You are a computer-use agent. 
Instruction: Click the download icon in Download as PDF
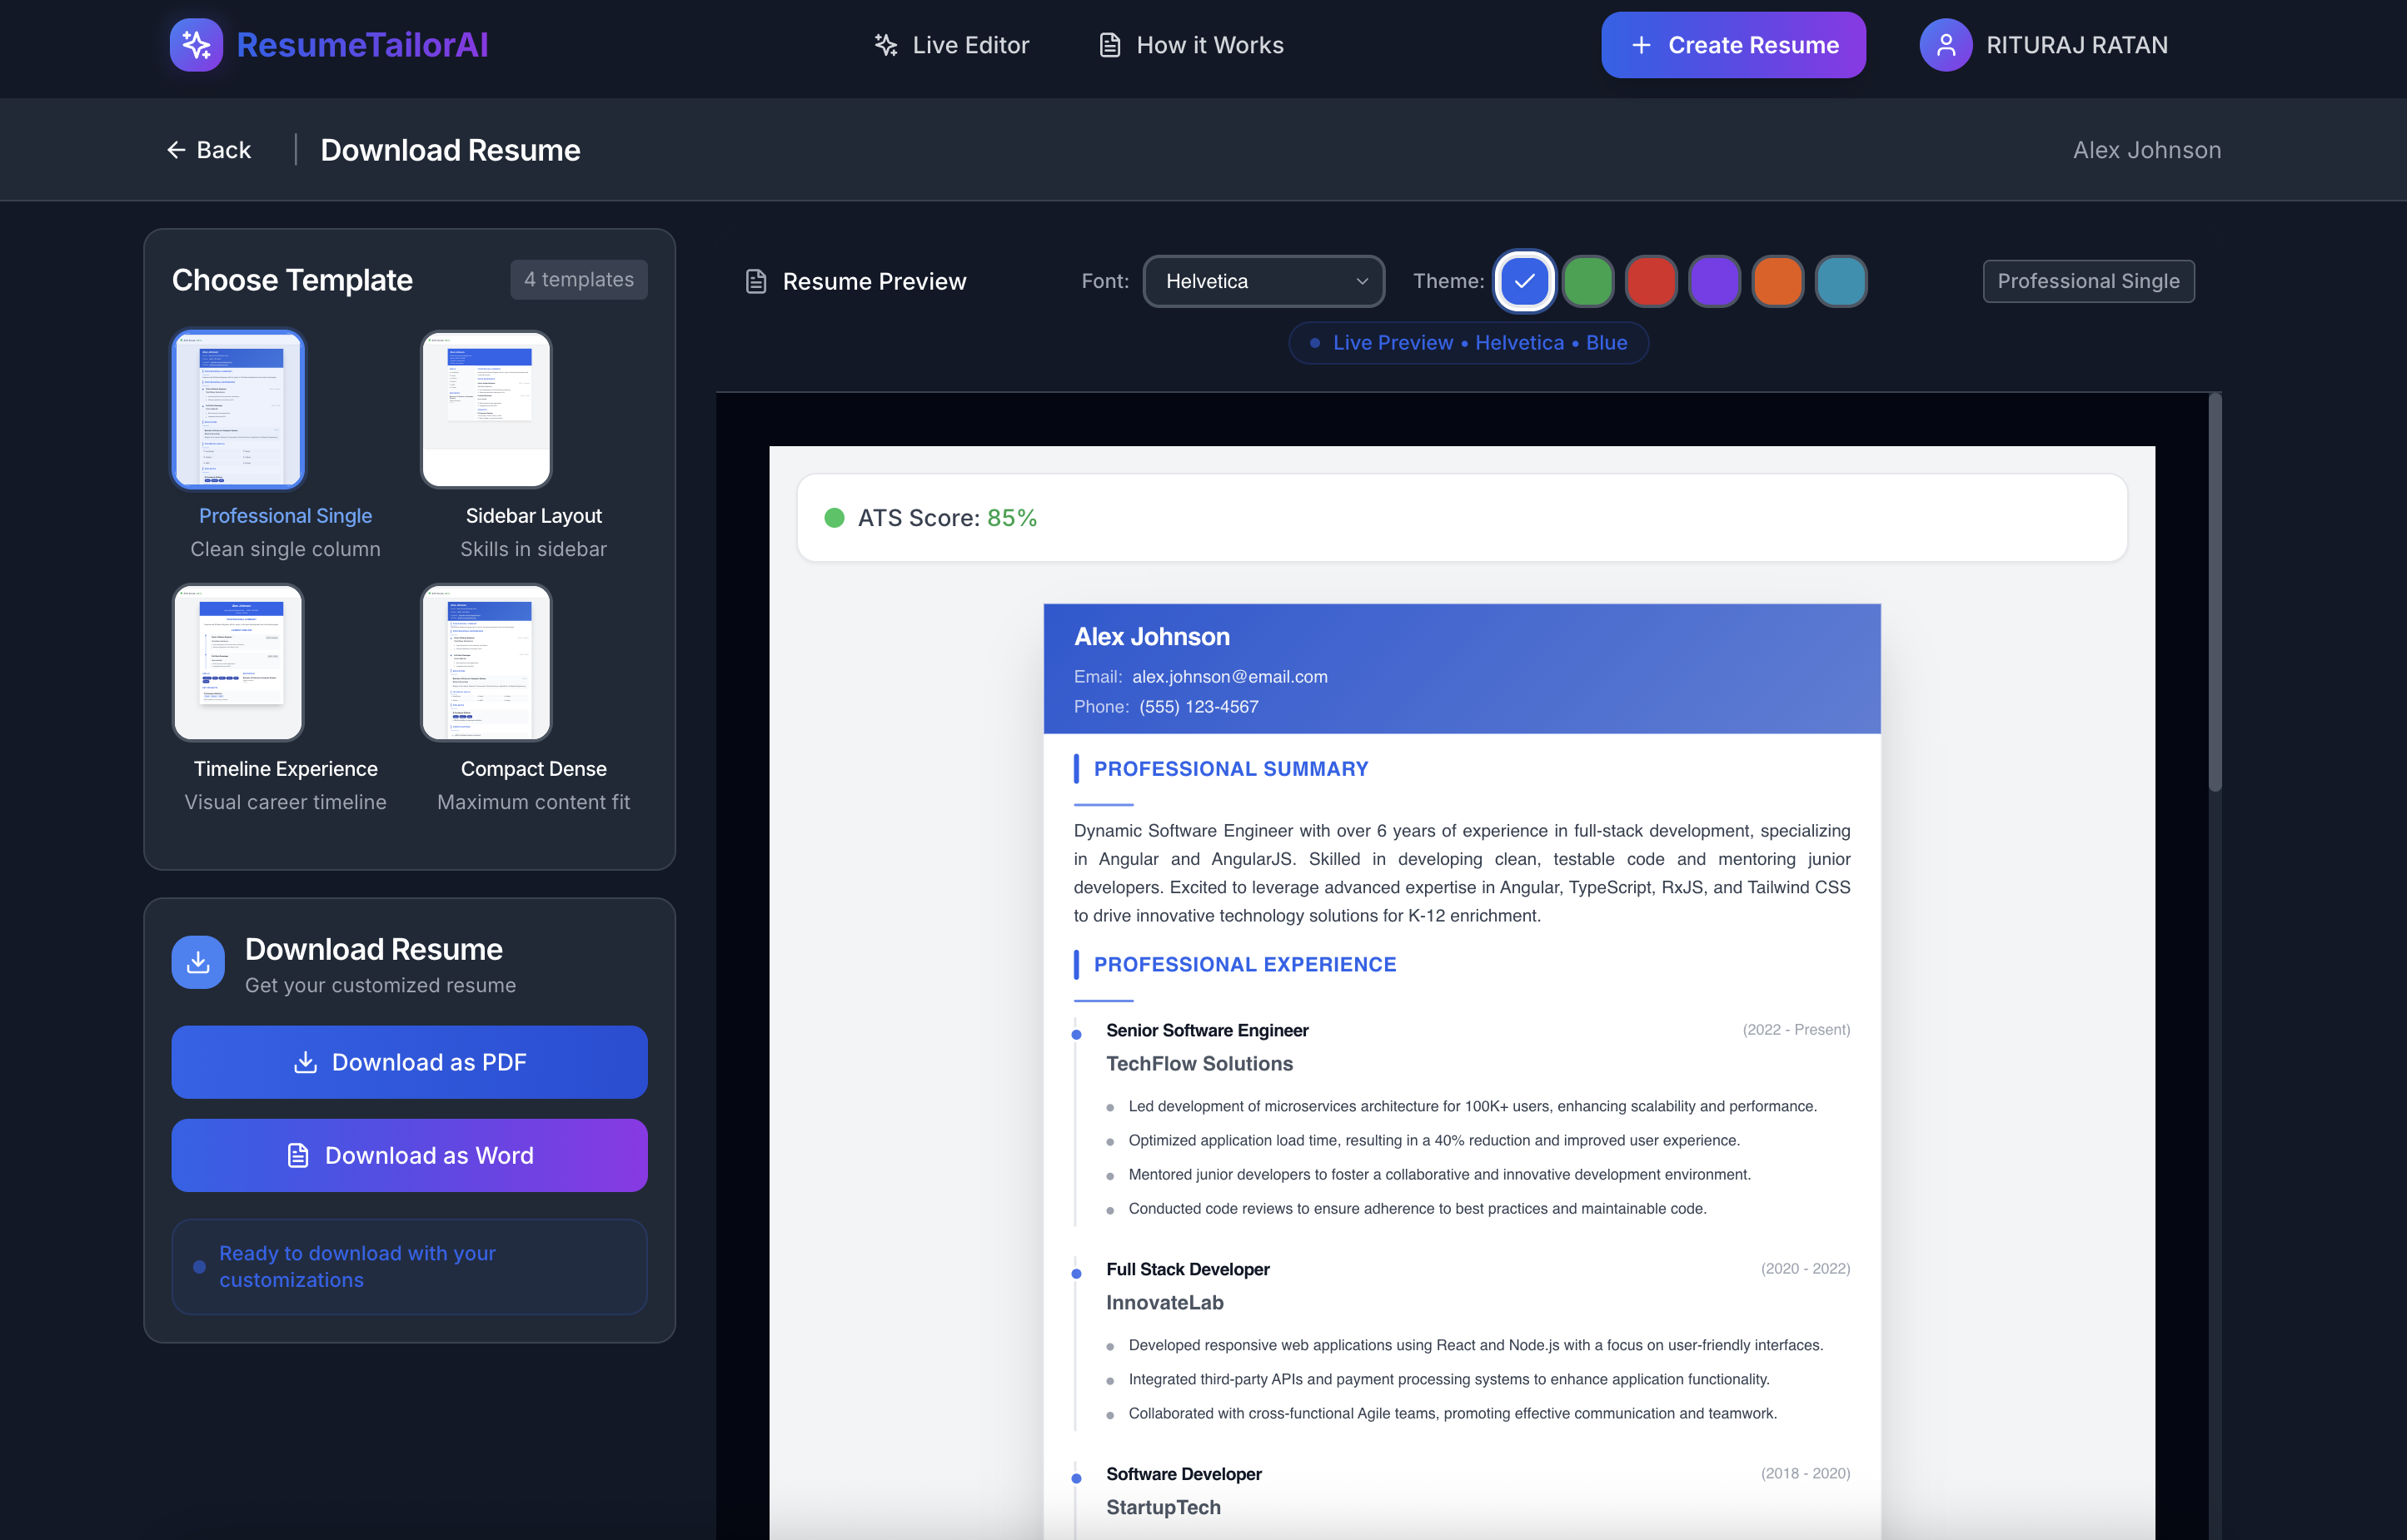(305, 1062)
